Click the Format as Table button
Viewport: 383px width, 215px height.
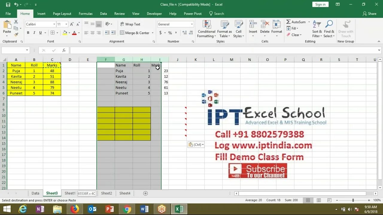click(224, 29)
